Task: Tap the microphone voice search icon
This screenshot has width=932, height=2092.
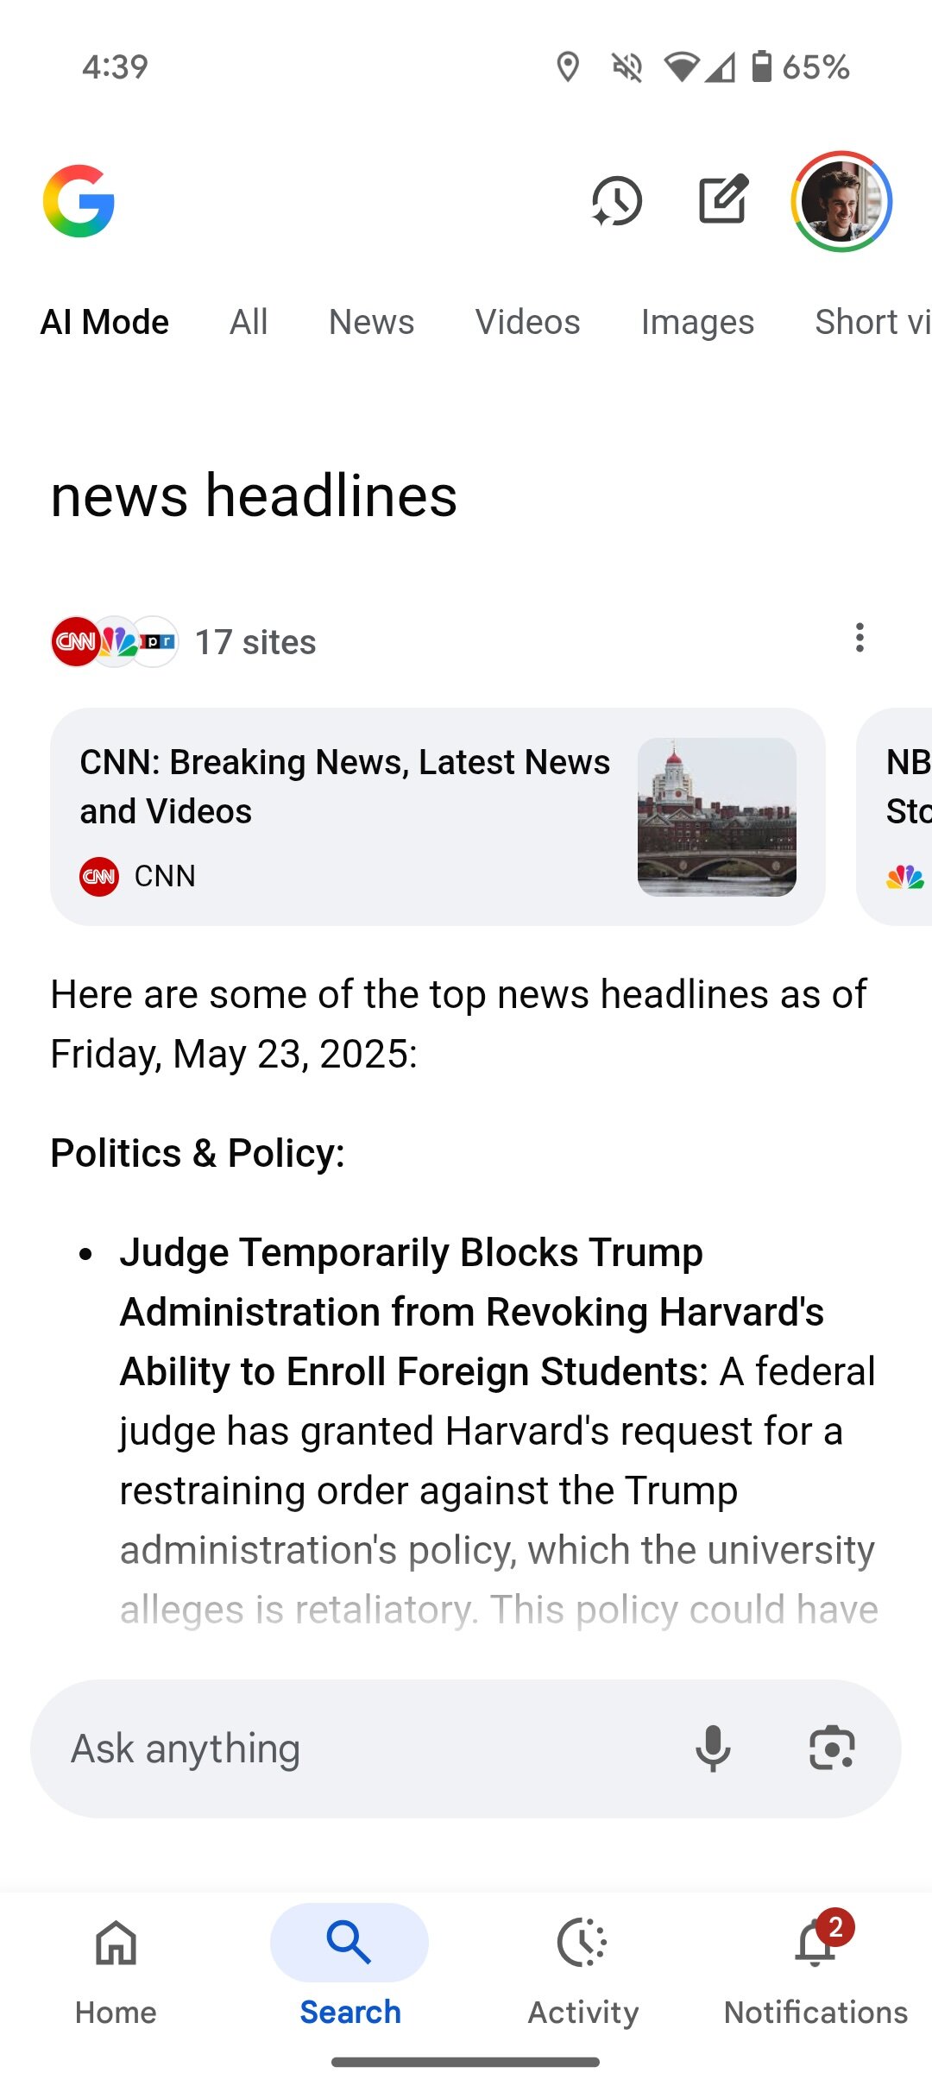Action: (713, 1749)
